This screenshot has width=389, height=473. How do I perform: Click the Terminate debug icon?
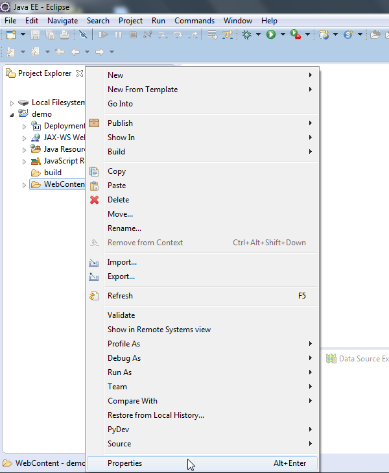coord(133,34)
